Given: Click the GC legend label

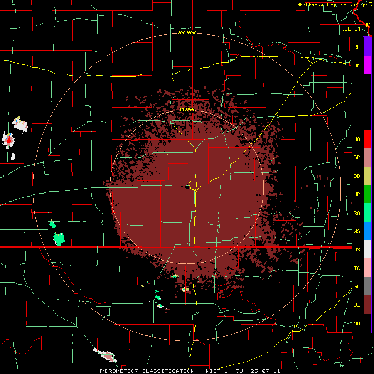Looking at the screenshot, I should point(357,287).
